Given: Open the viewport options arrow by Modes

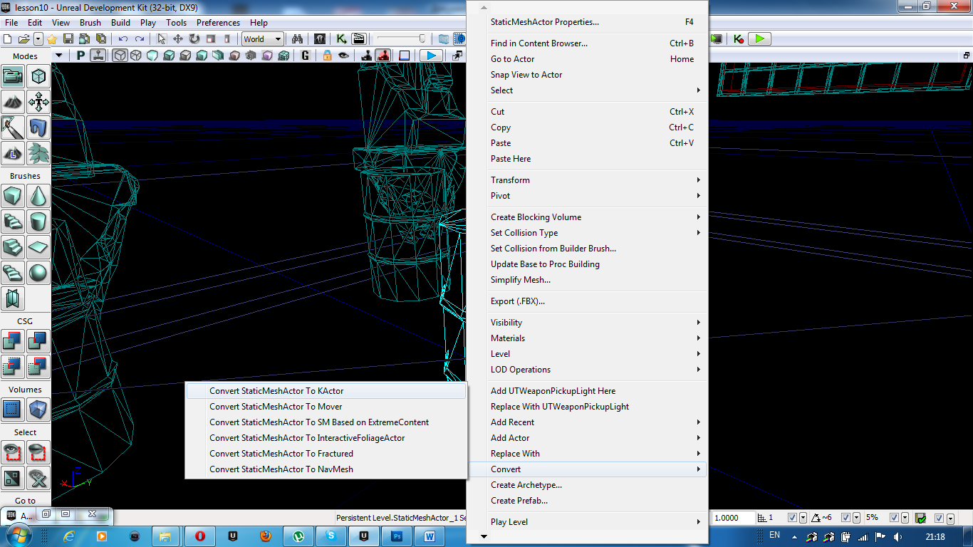Looking at the screenshot, I should (59, 56).
